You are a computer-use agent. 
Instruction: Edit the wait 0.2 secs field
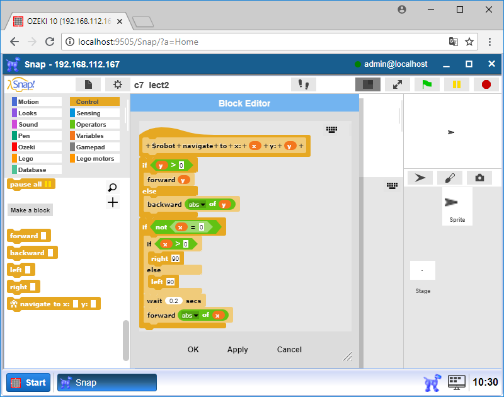pos(174,301)
